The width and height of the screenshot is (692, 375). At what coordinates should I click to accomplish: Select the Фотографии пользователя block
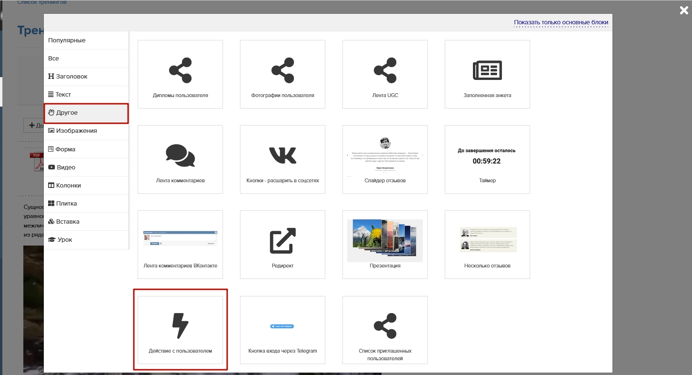tap(282, 74)
